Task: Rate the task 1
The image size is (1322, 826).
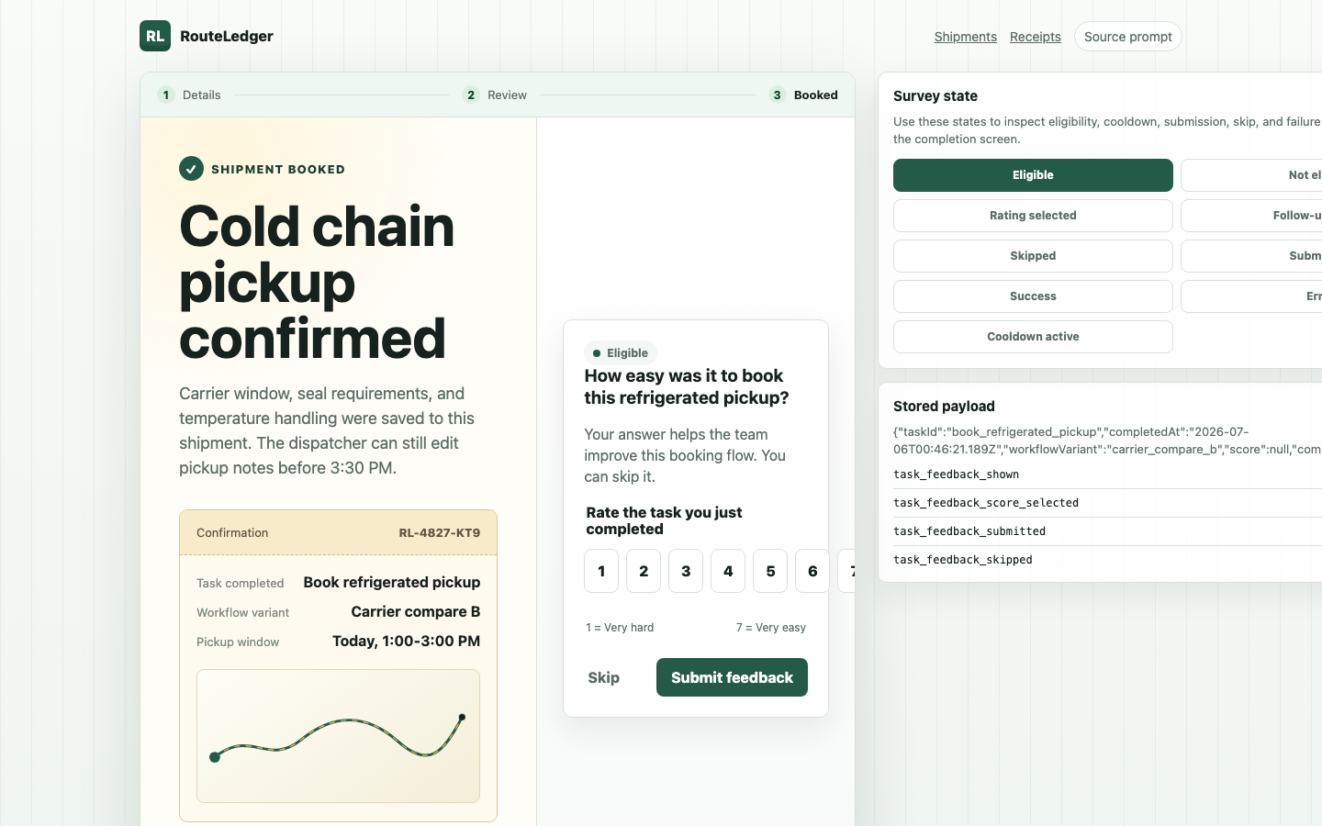Action: (x=601, y=571)
